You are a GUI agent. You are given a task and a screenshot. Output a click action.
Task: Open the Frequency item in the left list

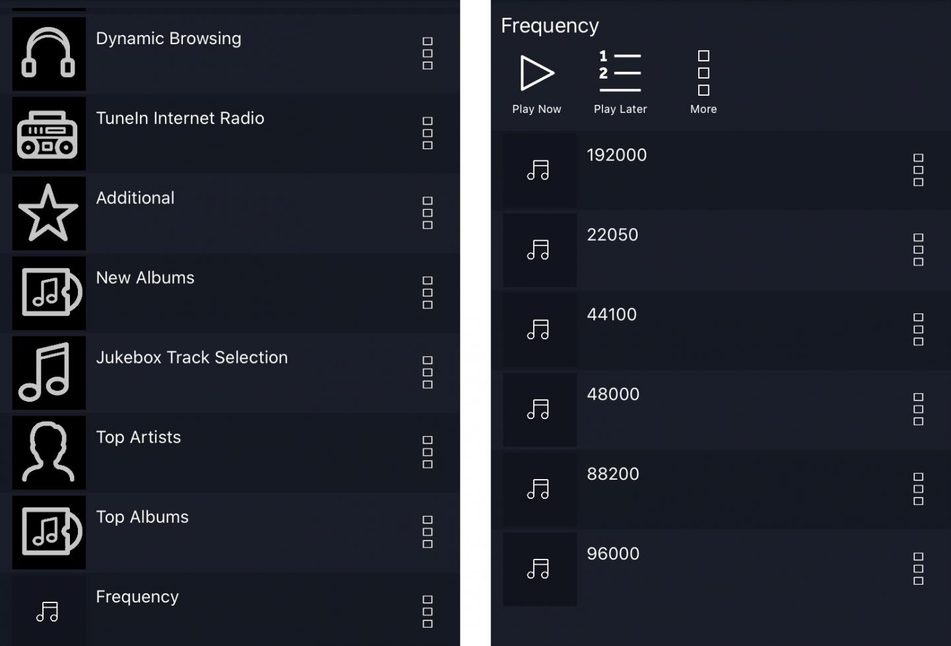137,597
